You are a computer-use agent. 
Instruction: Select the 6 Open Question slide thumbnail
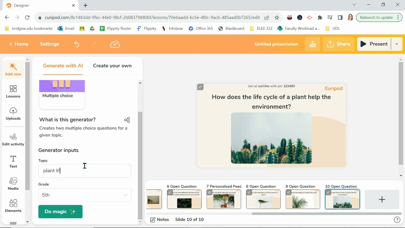pyautogui.click(x=184, y=199)
